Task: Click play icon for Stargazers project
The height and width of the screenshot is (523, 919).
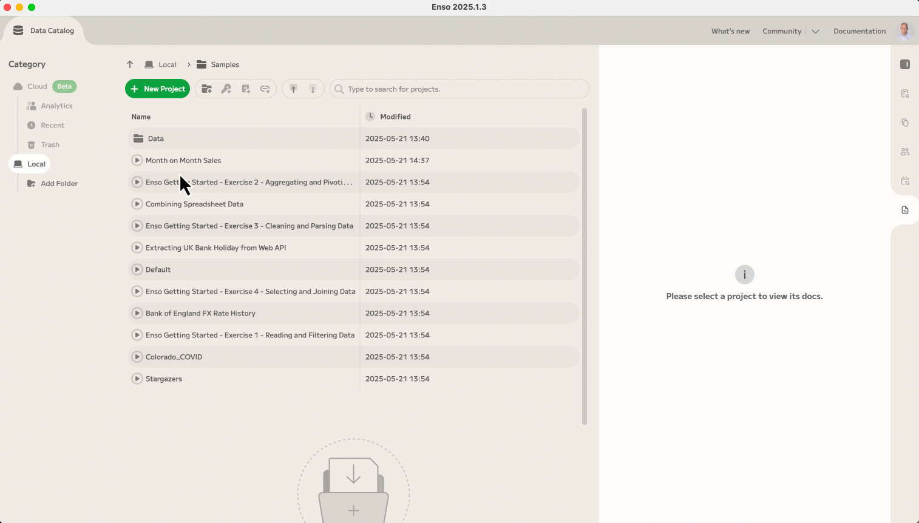Action: pos(137,379)
